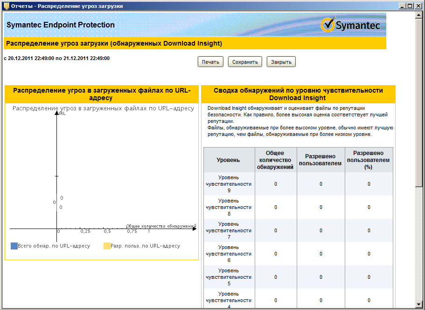425x310 pixels.
Task: Click the Закрыть button
Action: [281, 62]
